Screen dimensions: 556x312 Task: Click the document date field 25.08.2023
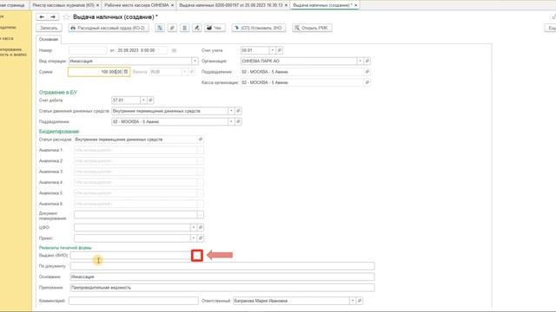[x=142, y=50]
